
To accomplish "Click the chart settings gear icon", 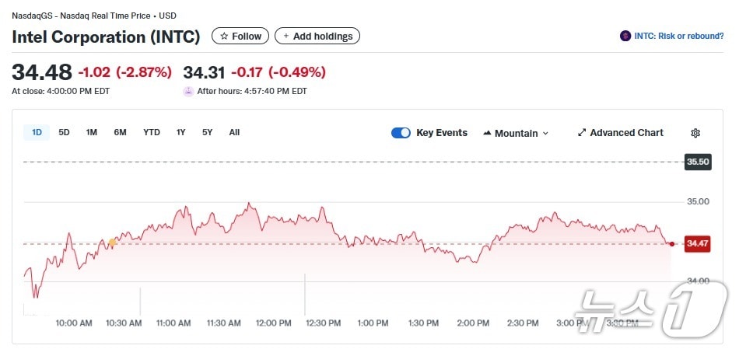I will click(695, 133).
